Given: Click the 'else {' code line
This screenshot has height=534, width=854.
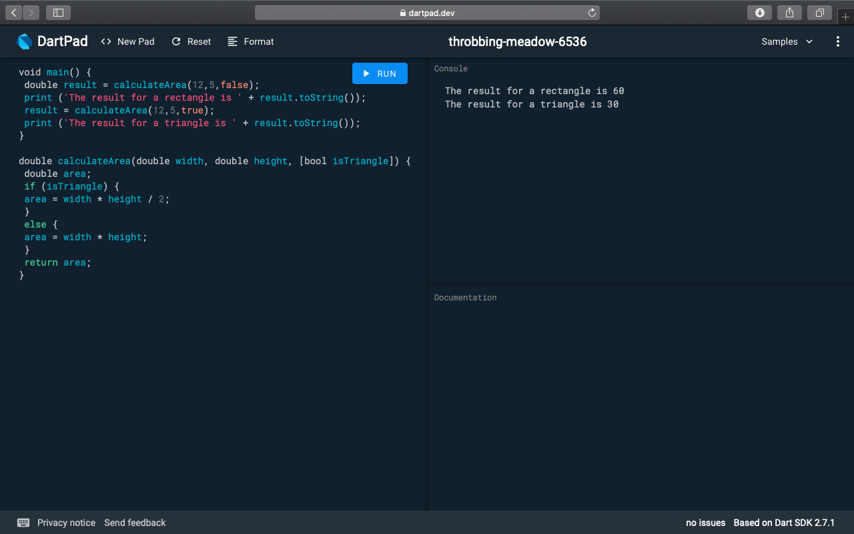Looking at the screenshot, I should point(41,224).
